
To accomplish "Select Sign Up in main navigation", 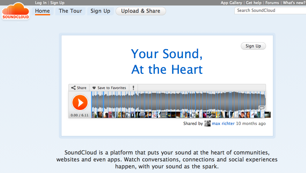I will tap(100, 11).
